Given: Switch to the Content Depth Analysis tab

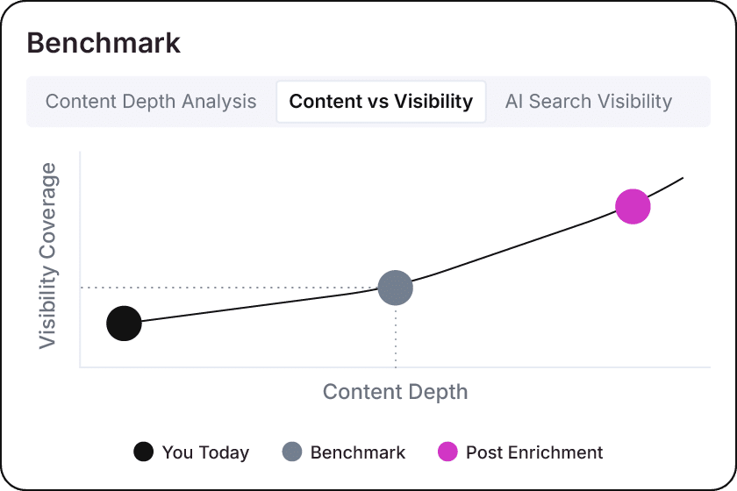Looking at the screenshot, I should pyautogui.click(x=151, y=102).
